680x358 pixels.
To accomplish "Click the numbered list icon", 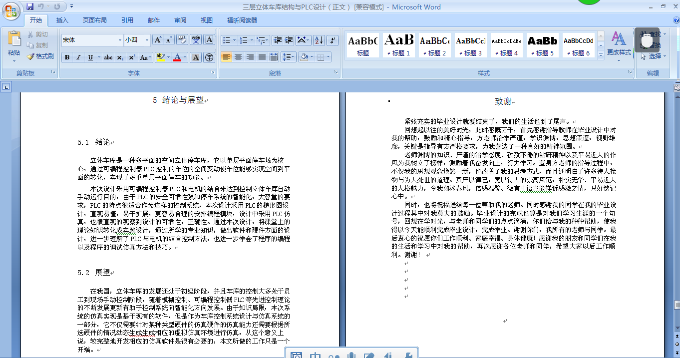I will click(244, 40).
